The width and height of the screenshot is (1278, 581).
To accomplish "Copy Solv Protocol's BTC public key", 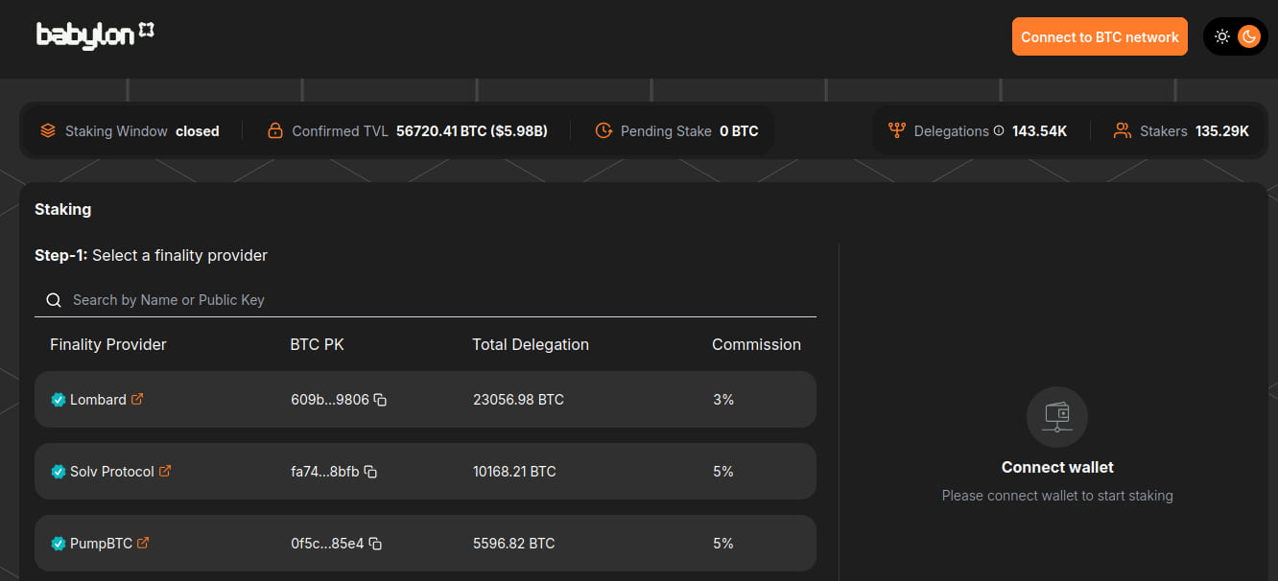I will coord(372,472).
